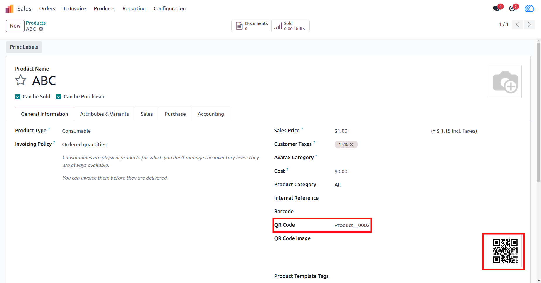541x283 pixels.
Task: Open the Reporting menu
Action: click(x=134, y=8)
